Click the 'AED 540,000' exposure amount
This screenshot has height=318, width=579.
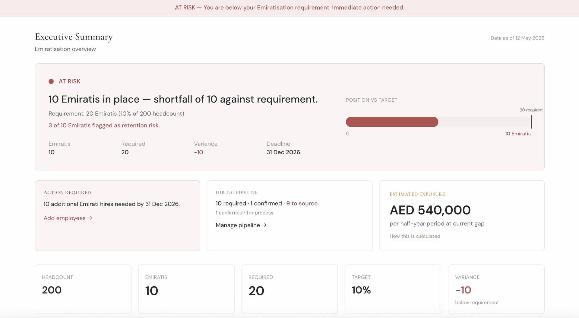(430, 210)
